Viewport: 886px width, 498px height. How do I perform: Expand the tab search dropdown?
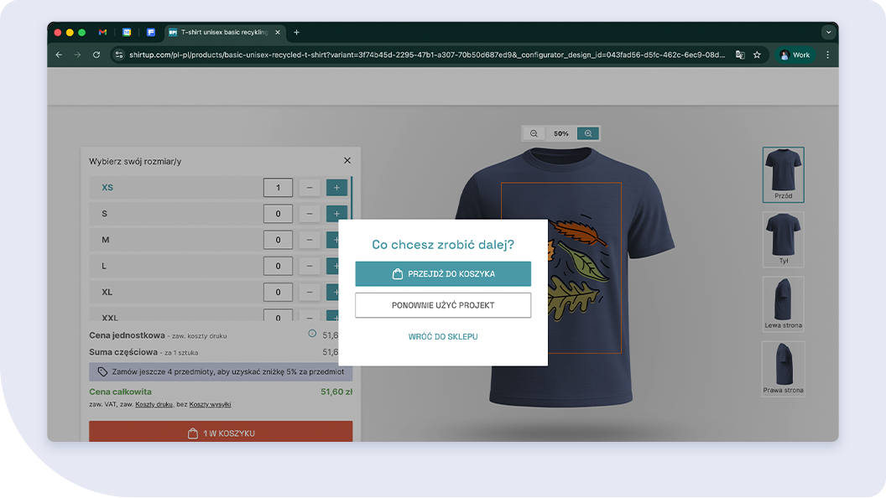(828, 32)
